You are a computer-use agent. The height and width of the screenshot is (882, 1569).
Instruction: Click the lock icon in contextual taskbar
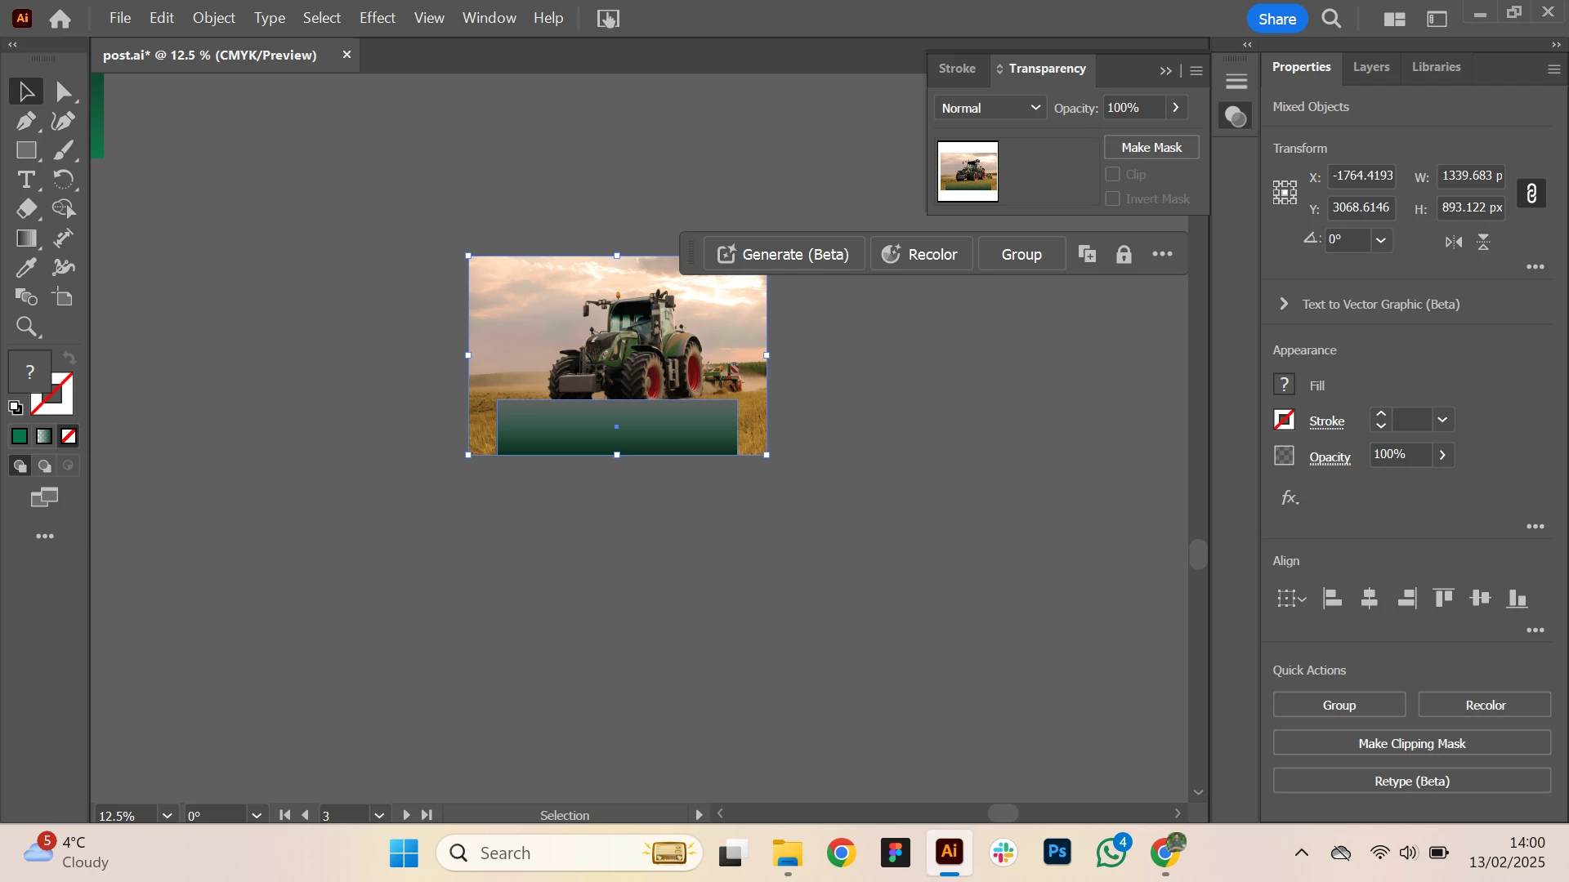click(x=1124, y=254)
